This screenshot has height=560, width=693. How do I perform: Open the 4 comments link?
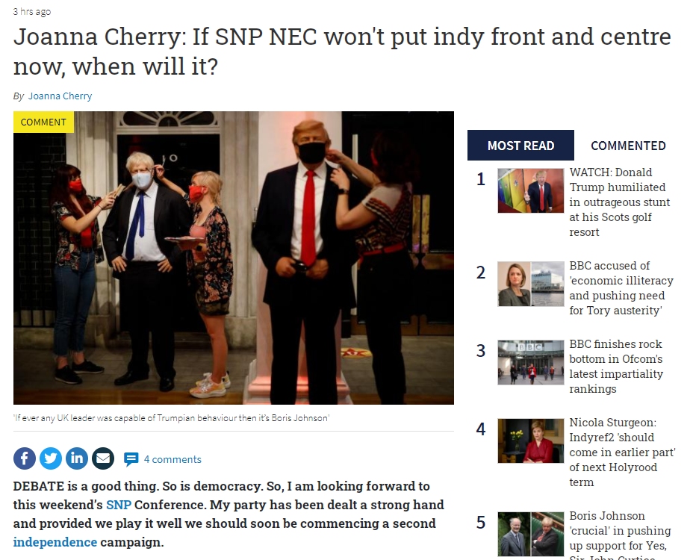click(173, 459)
